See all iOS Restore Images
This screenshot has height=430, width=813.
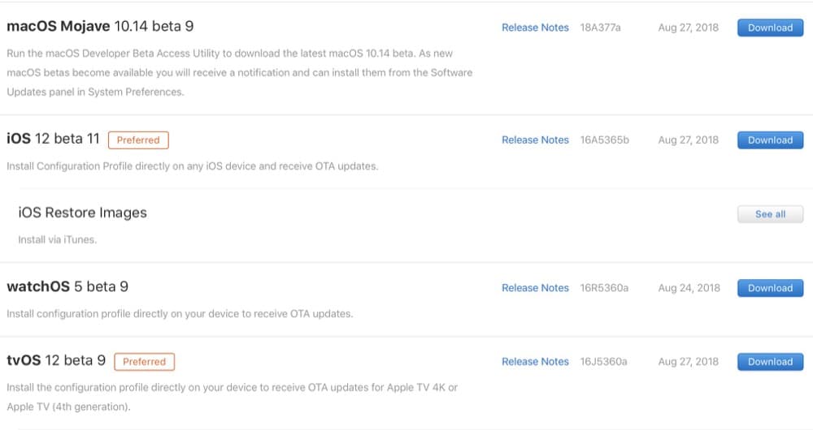coord(770,214)
